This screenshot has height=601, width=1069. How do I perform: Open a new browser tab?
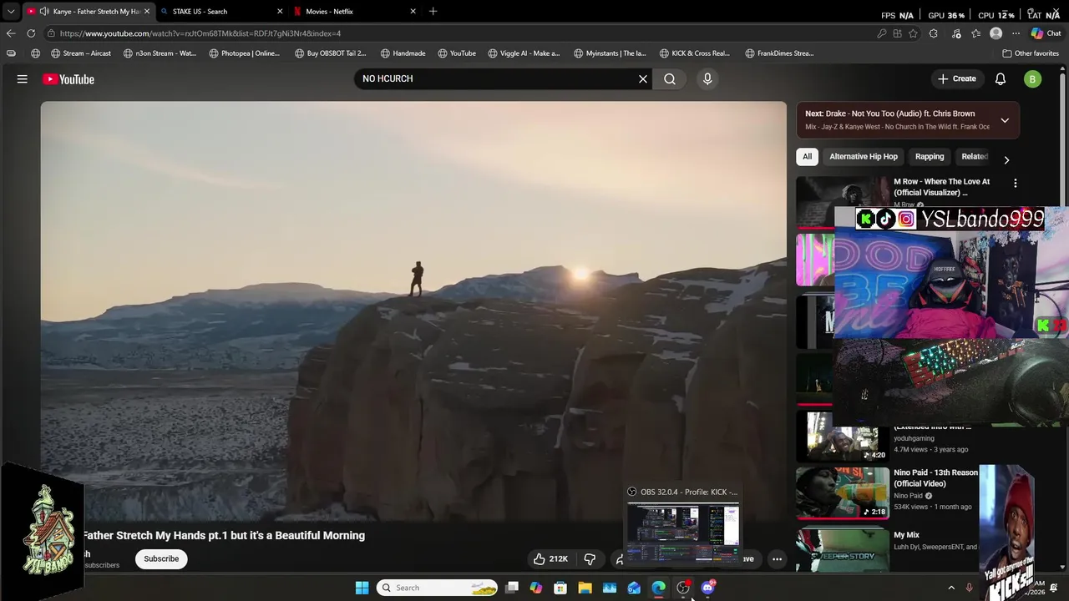(x=433, y=12)
